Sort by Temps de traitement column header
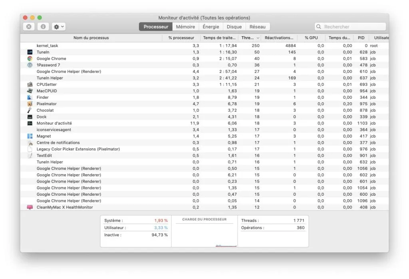Screen dimensions: 409x279 (219, 38)
